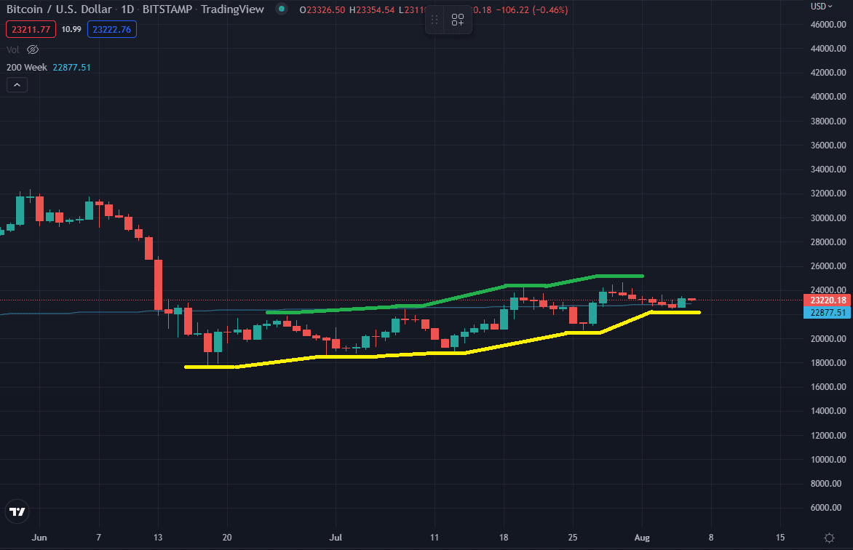Click the 15 date label on time axis

tap(780, 538)
